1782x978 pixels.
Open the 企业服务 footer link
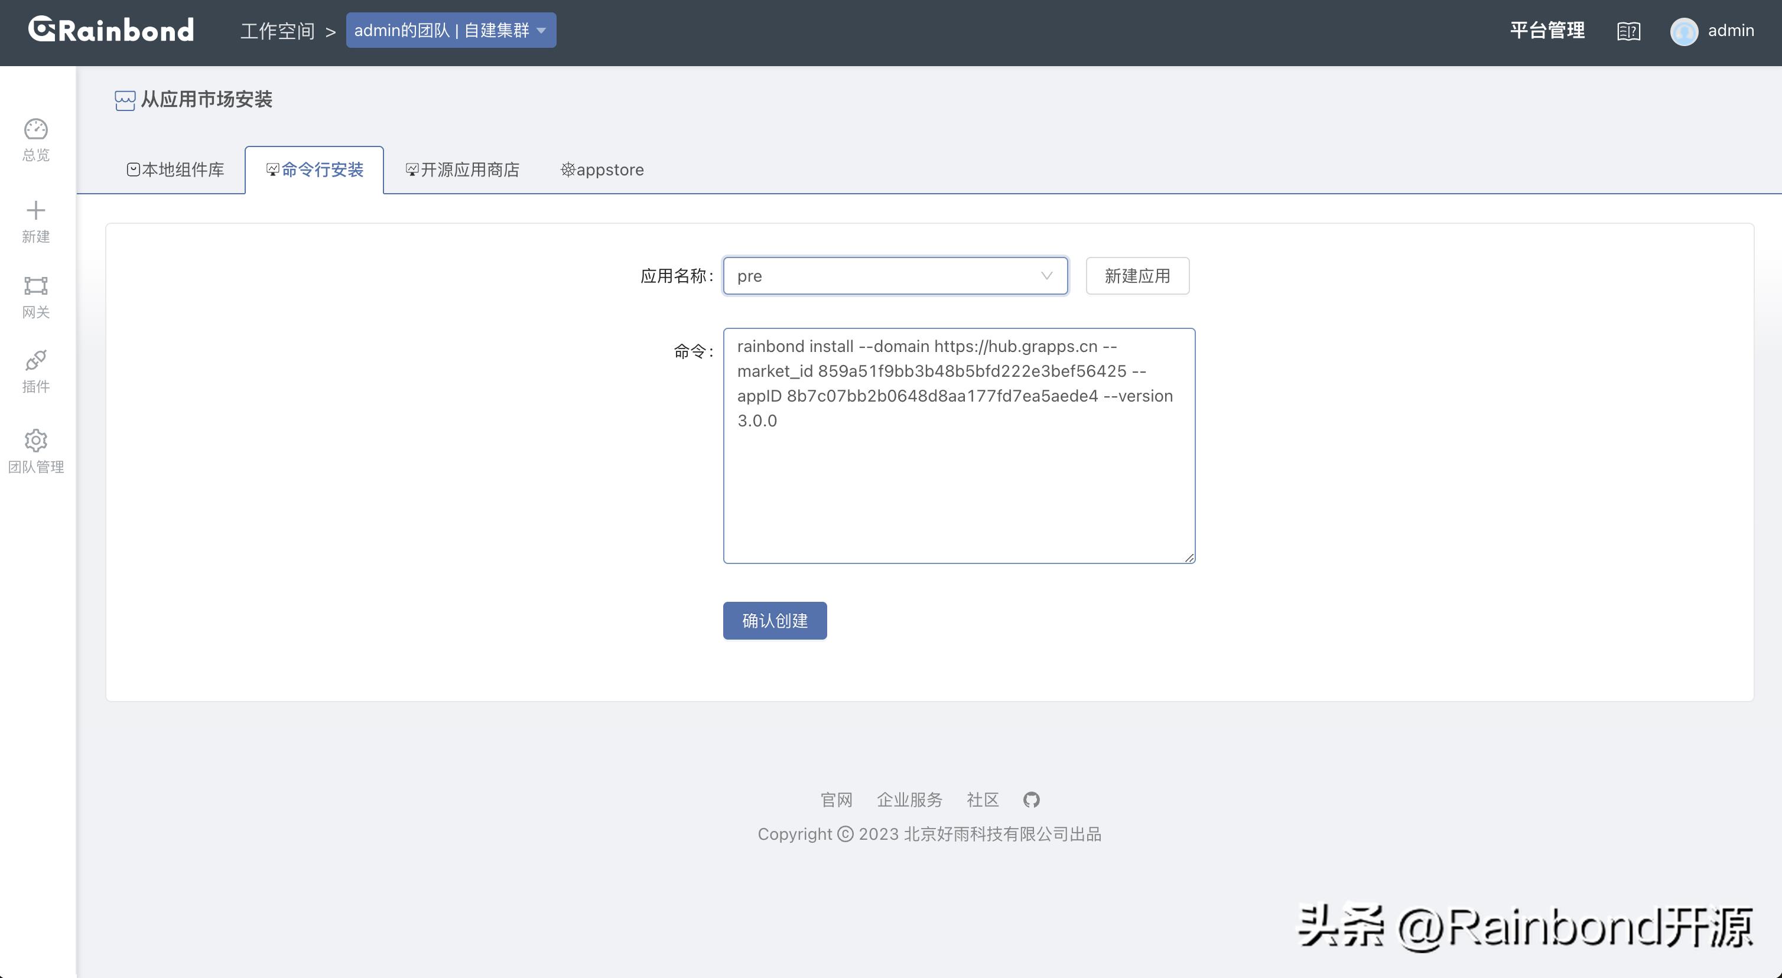(x=910, y=800)
